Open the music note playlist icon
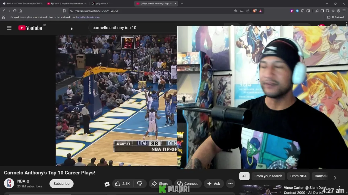The image size is (348, 195). tap(317, 11)
